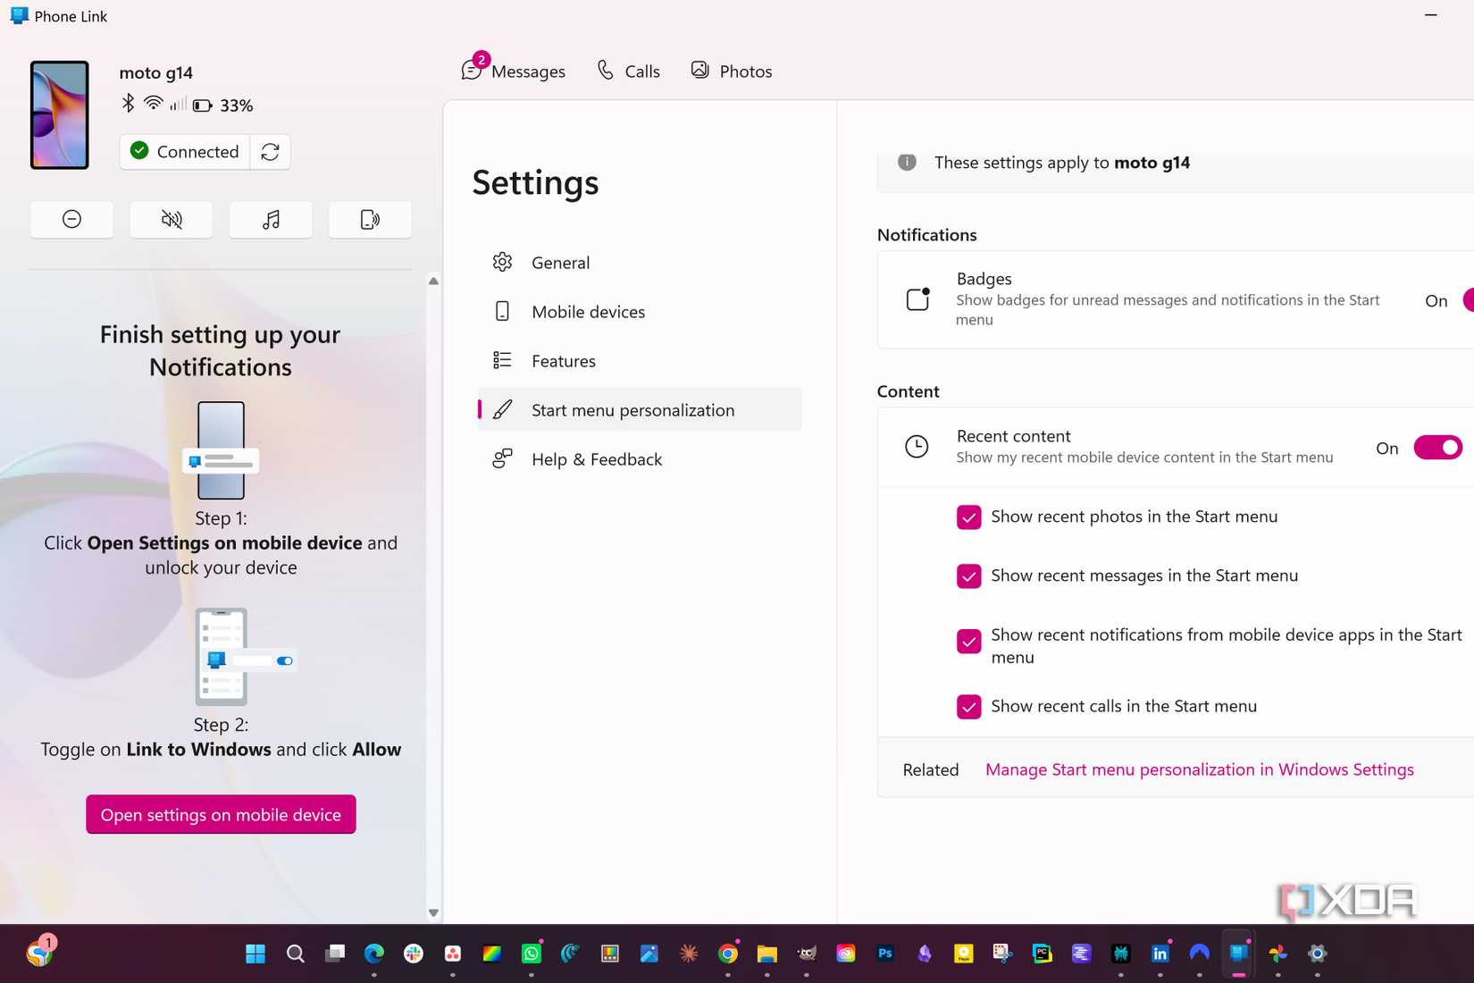The width and height of the screenshot is (1474, 983).
Task: Enable Do Not Disturb on phone
Action: (x=71, y=220)
